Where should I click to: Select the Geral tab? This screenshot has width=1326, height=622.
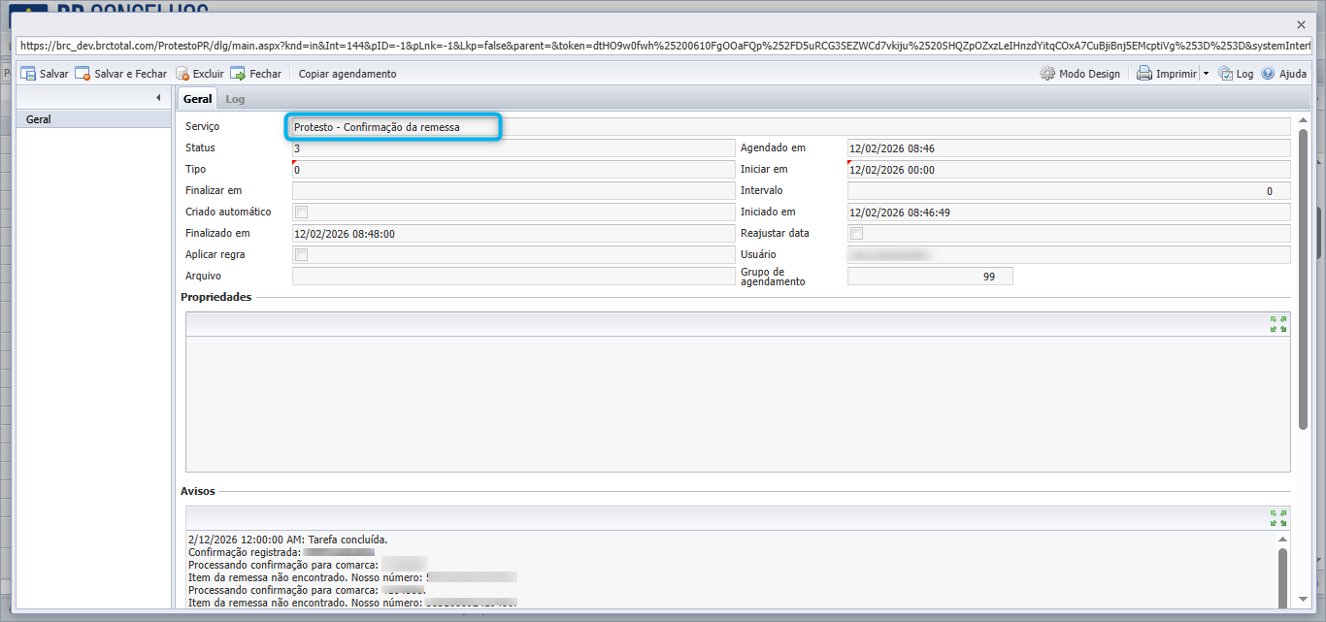pos(197,99)
